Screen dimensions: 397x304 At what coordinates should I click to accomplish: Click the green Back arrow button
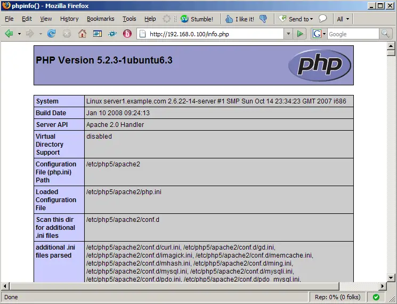[9, 34]
